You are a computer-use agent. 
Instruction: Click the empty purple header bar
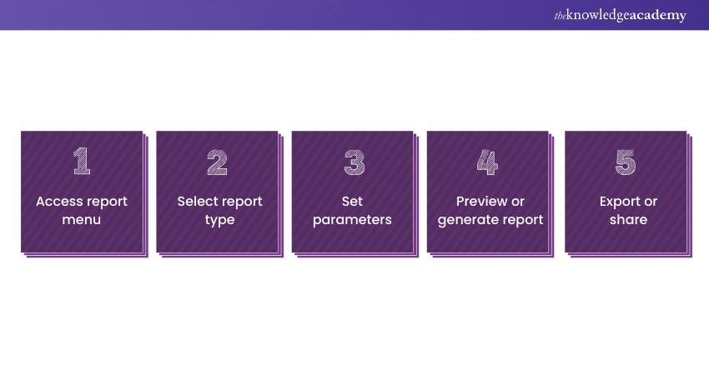coord(250,15)
